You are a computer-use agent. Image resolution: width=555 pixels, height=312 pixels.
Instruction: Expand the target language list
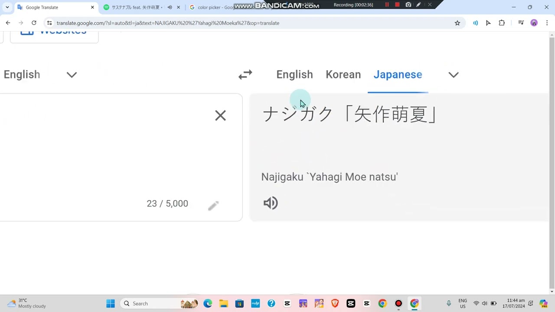coord(453,75)
